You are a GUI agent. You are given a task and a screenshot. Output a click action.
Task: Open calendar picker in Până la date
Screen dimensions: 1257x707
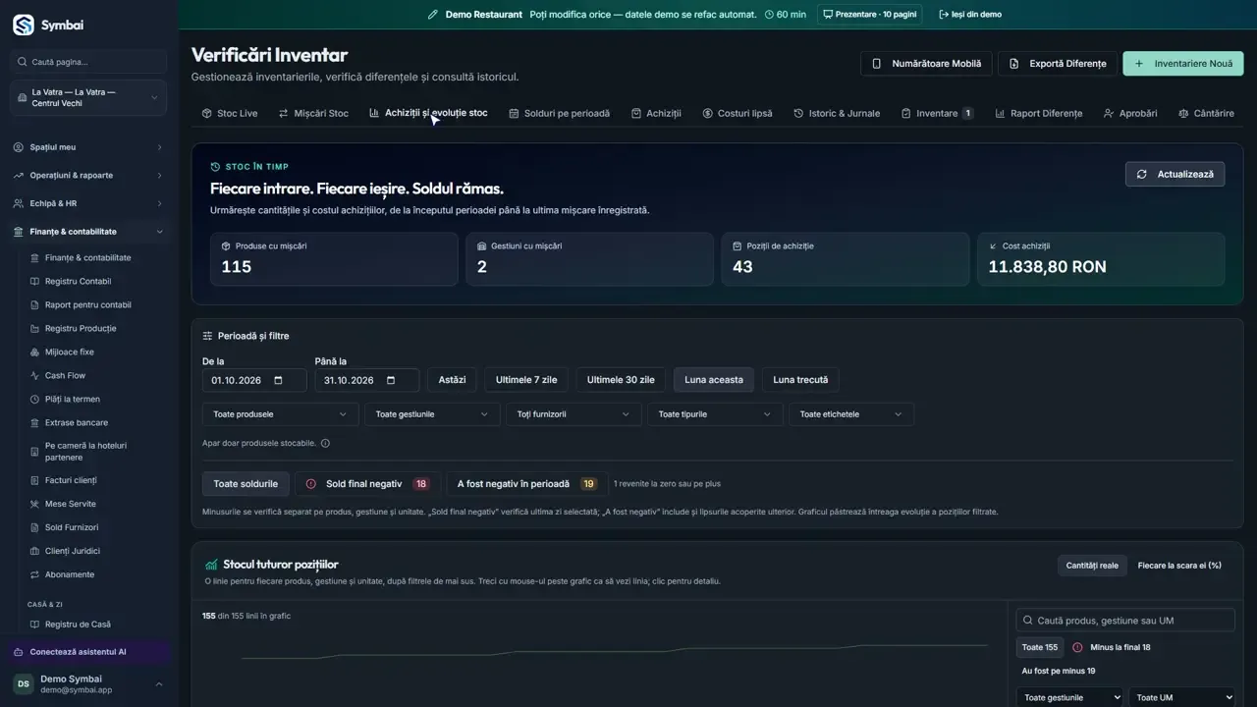391,380
